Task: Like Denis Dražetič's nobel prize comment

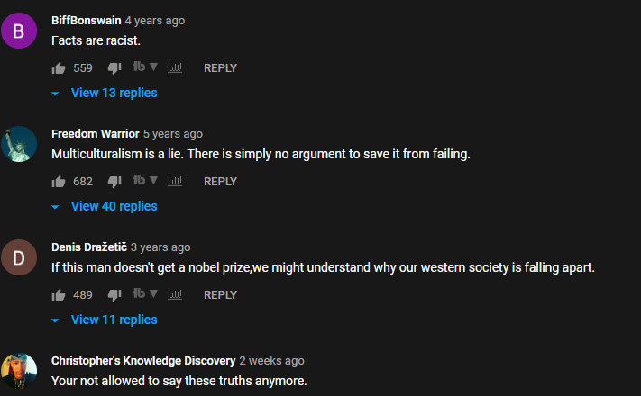Action: 59,295
